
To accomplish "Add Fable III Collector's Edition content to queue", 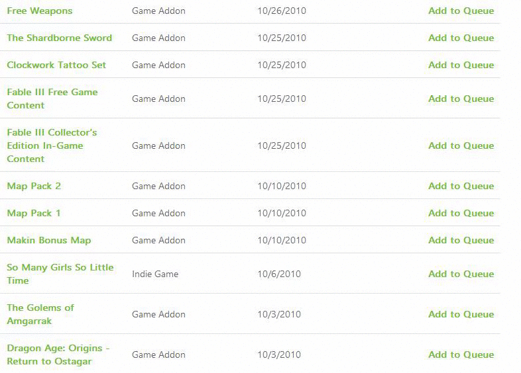I will click(461, 145).
